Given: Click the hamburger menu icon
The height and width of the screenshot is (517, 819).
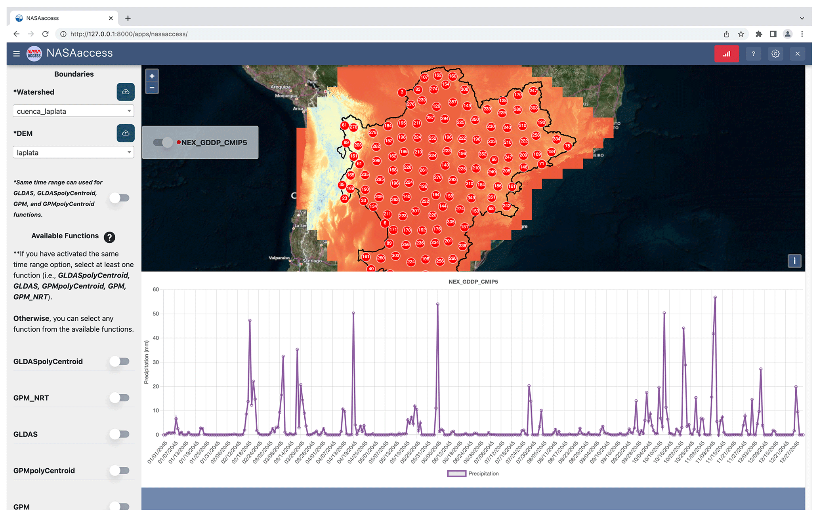Looking at the screenshot, I should (x=16, y=53).
